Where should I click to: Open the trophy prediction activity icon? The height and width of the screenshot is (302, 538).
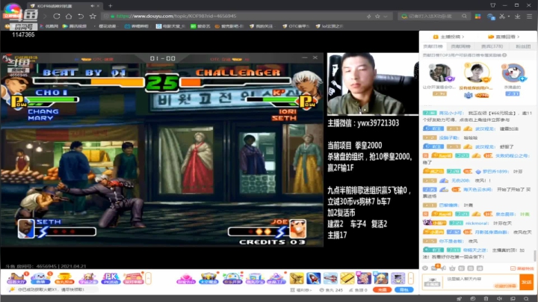click(64, 278)
